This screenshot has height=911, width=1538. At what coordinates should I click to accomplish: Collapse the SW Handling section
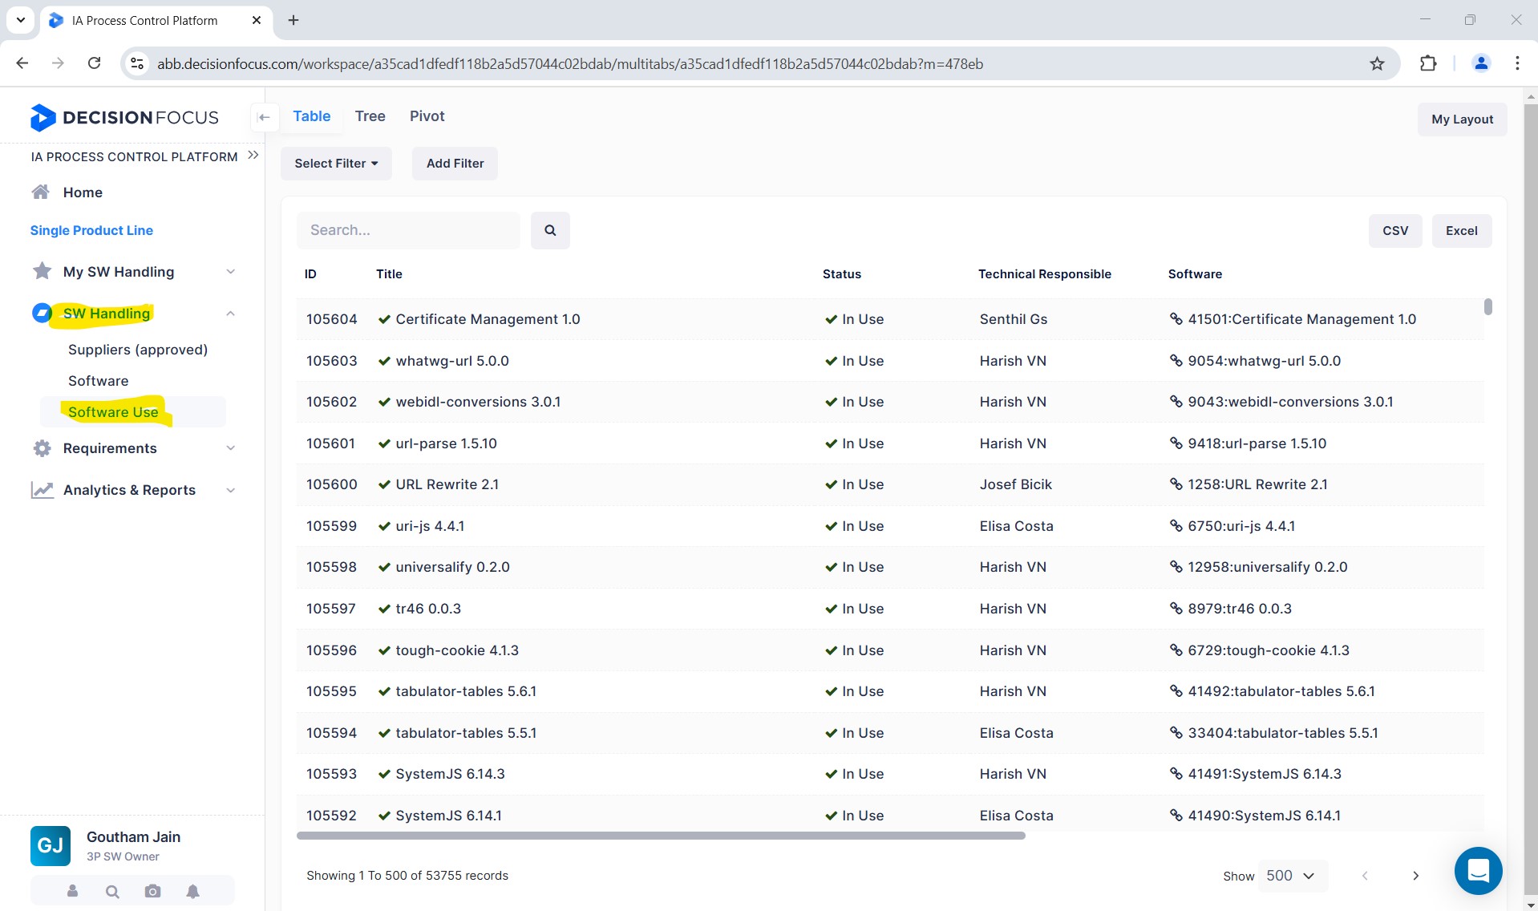pyautogui.click(x=230, y=314)
